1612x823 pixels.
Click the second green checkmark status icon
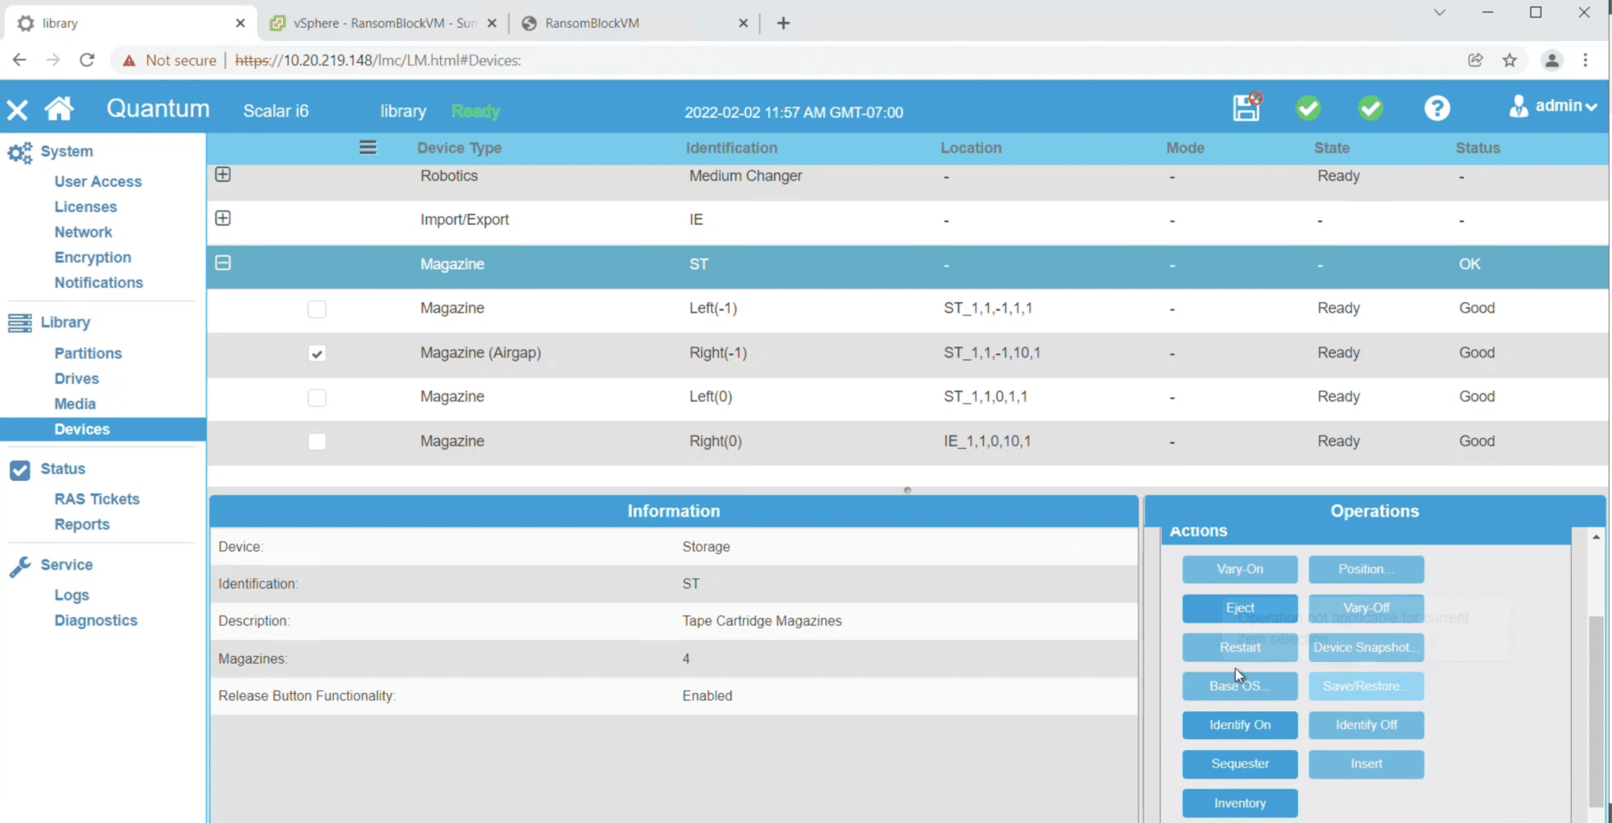(x=1370, y=107)
